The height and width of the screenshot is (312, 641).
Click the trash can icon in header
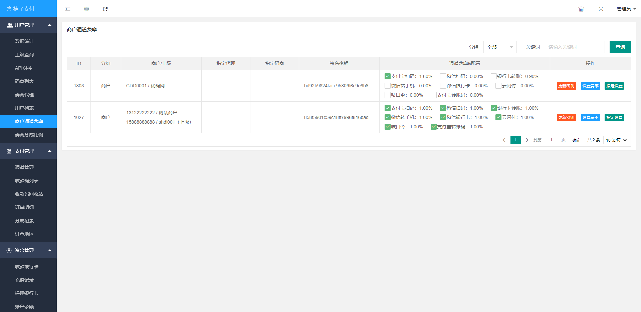(581, 9)
